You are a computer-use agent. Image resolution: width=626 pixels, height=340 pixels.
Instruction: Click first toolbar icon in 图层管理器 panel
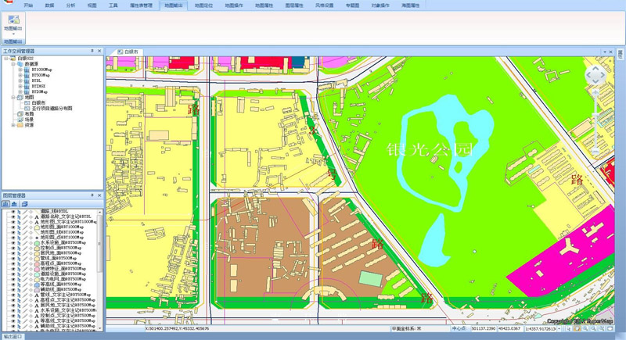click(x=5, y=204)
